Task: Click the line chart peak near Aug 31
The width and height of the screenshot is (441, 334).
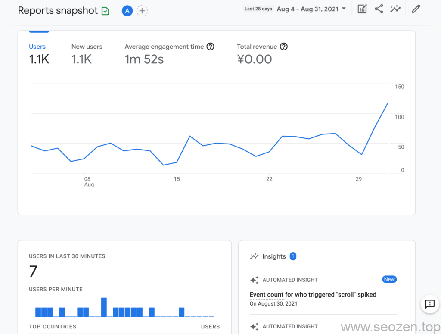Action: (x=388, y=103)
